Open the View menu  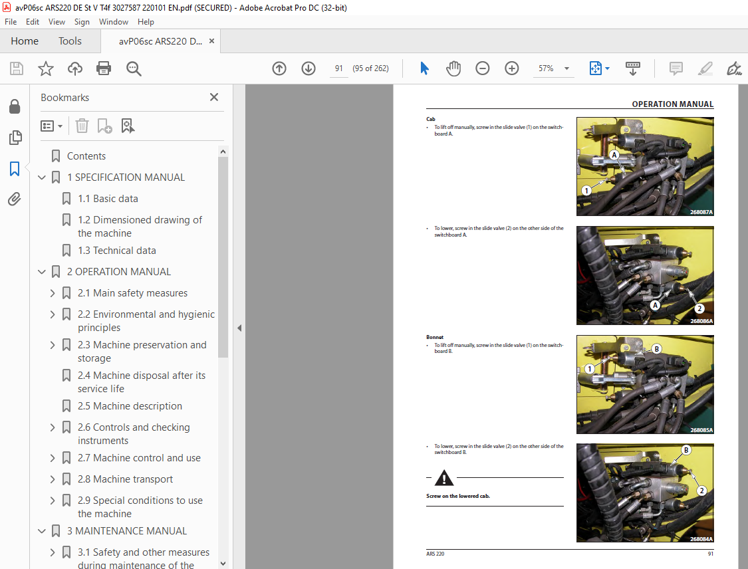click(x=57, y=22)
